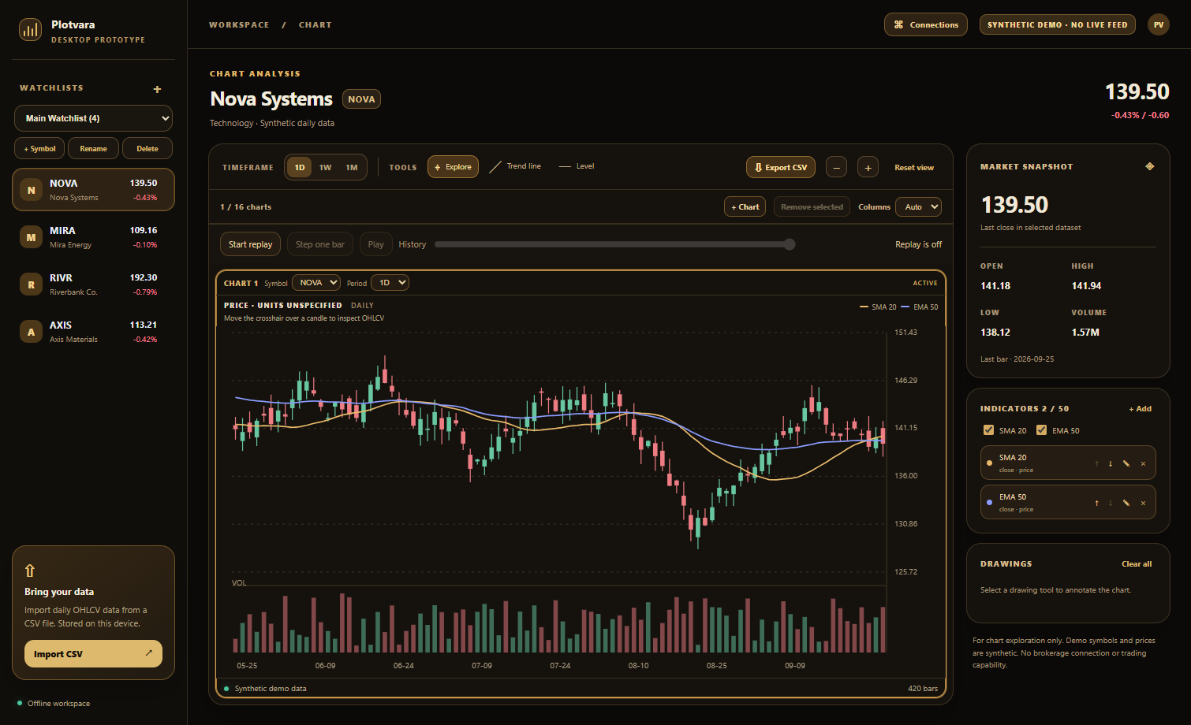Viewport: 1191px width, 725px height.
Task: Click Start replay button
Action: (x=250, y=244)
